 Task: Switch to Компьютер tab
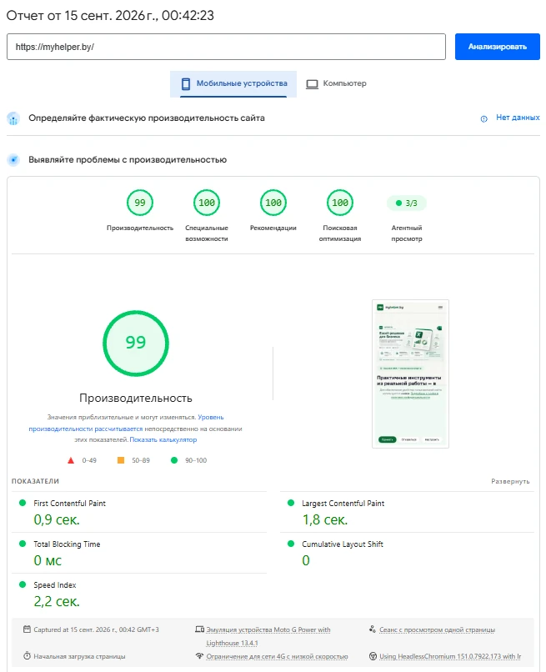pyautogui.click(x=337, y=83)
